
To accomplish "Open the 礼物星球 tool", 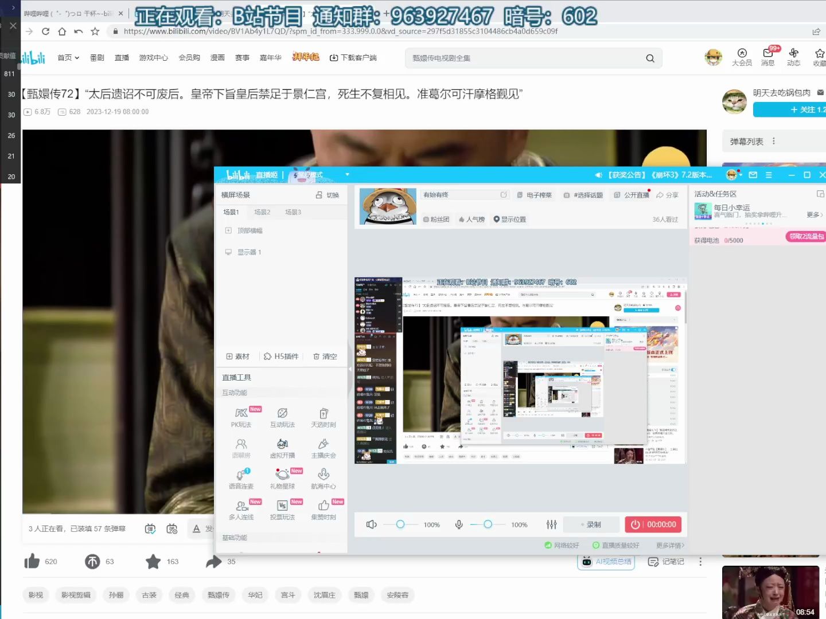I will coord(282,479).
